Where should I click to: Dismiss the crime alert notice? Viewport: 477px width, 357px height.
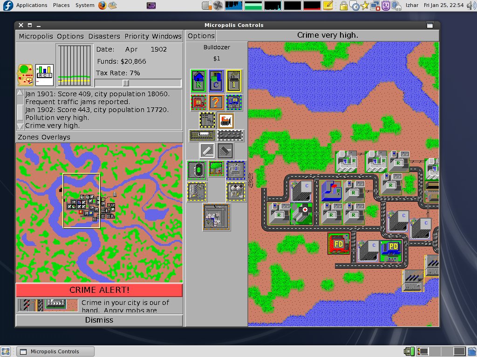pyautogui.click(x=99, y=320)
